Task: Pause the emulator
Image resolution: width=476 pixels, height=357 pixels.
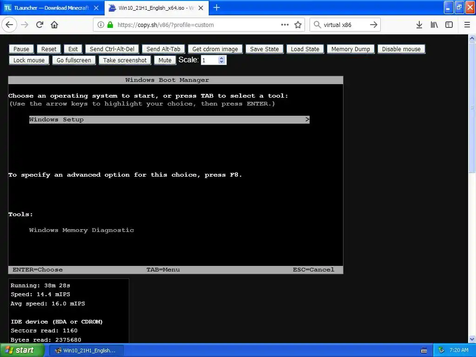Action: pyautogui.click(x=21, y=49)
